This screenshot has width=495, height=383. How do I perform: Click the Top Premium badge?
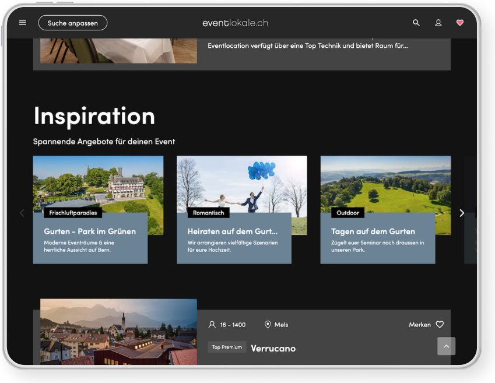pos(227,347)
